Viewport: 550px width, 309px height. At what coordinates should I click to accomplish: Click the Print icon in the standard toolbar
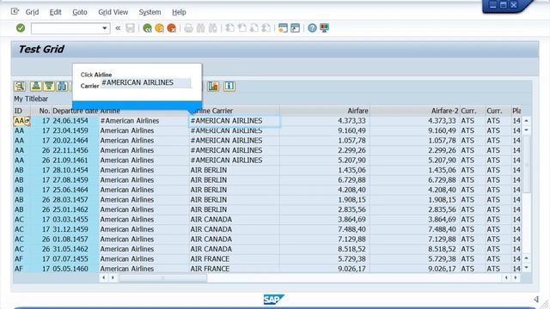click(189, 28)
